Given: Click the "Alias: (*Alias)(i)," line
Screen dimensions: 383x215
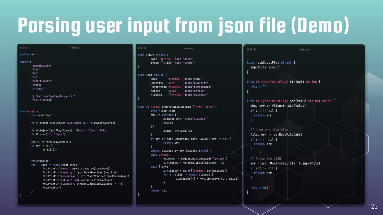Looking at the screenshot, I should [178, 131].
